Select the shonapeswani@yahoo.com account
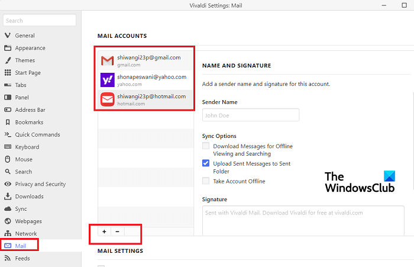This screenshot has width=414, height=267. pos(145,80)
